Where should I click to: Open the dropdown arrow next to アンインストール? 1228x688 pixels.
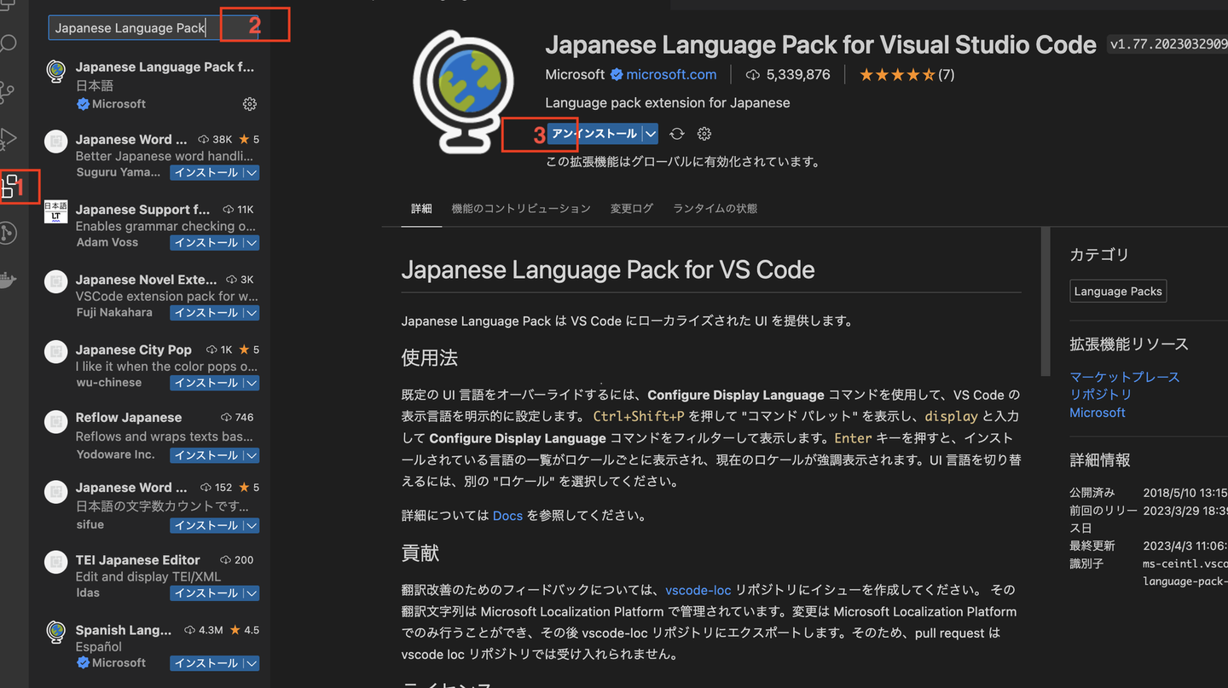coord(651,134)
